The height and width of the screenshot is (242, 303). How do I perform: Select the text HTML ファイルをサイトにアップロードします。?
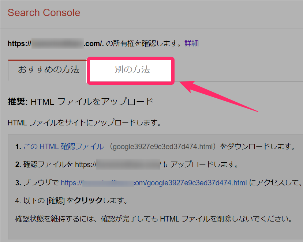[x=84, y=123]
